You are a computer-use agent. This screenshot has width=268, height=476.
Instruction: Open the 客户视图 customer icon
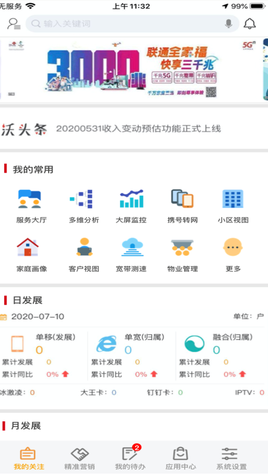84,248
